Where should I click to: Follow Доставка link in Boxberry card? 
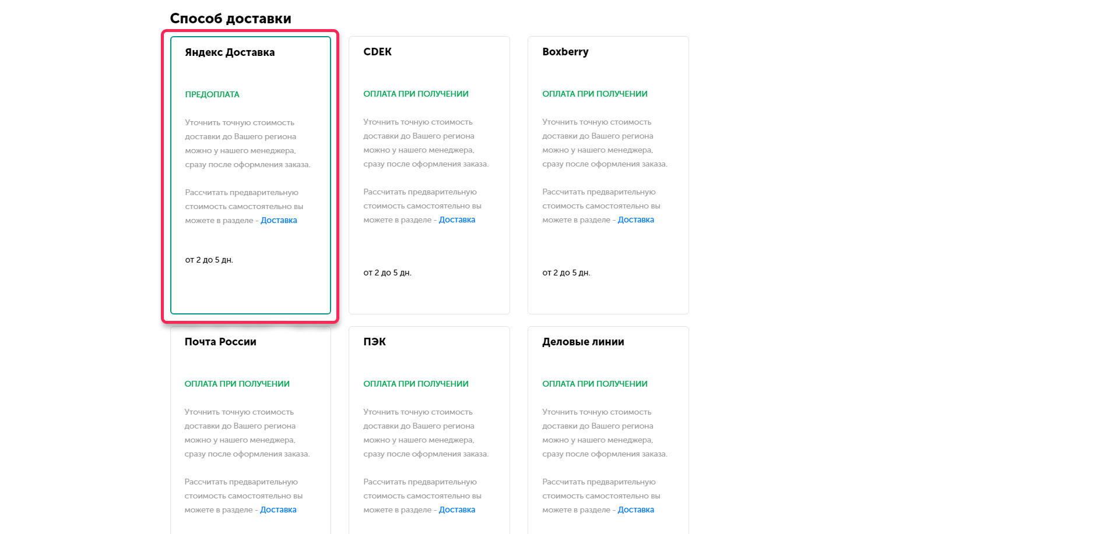[636, 220]
